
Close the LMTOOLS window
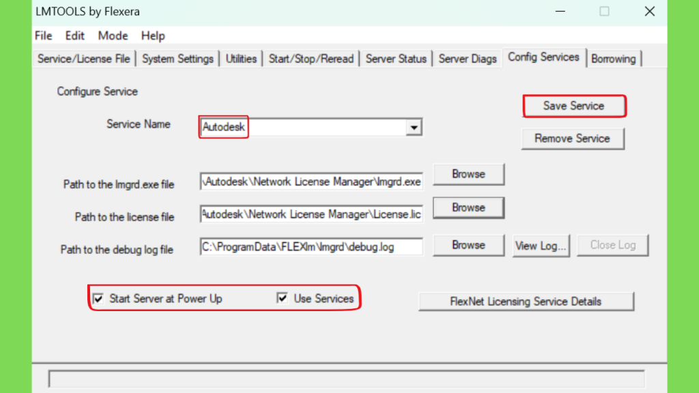point(650,12)
